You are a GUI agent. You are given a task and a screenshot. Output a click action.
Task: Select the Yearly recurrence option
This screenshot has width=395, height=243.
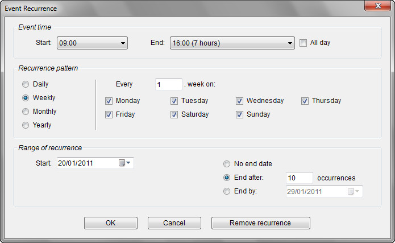pos(25,125)
